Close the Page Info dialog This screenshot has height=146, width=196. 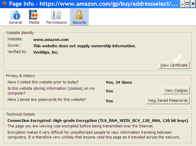click(193, 4)
